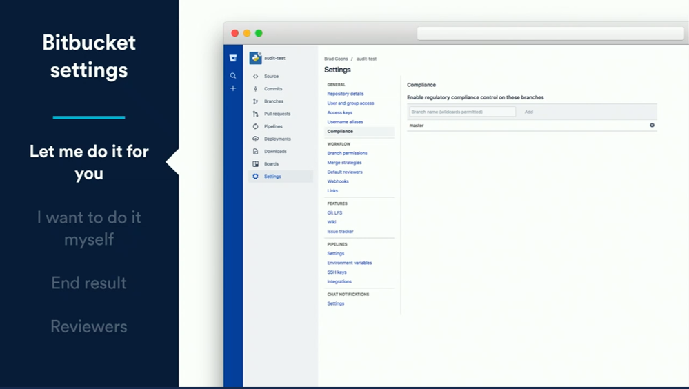The height and width of the screenshot is (389, 689).
Task: Click the audit-test repository name in the sidebar
Action: point(274,58)
